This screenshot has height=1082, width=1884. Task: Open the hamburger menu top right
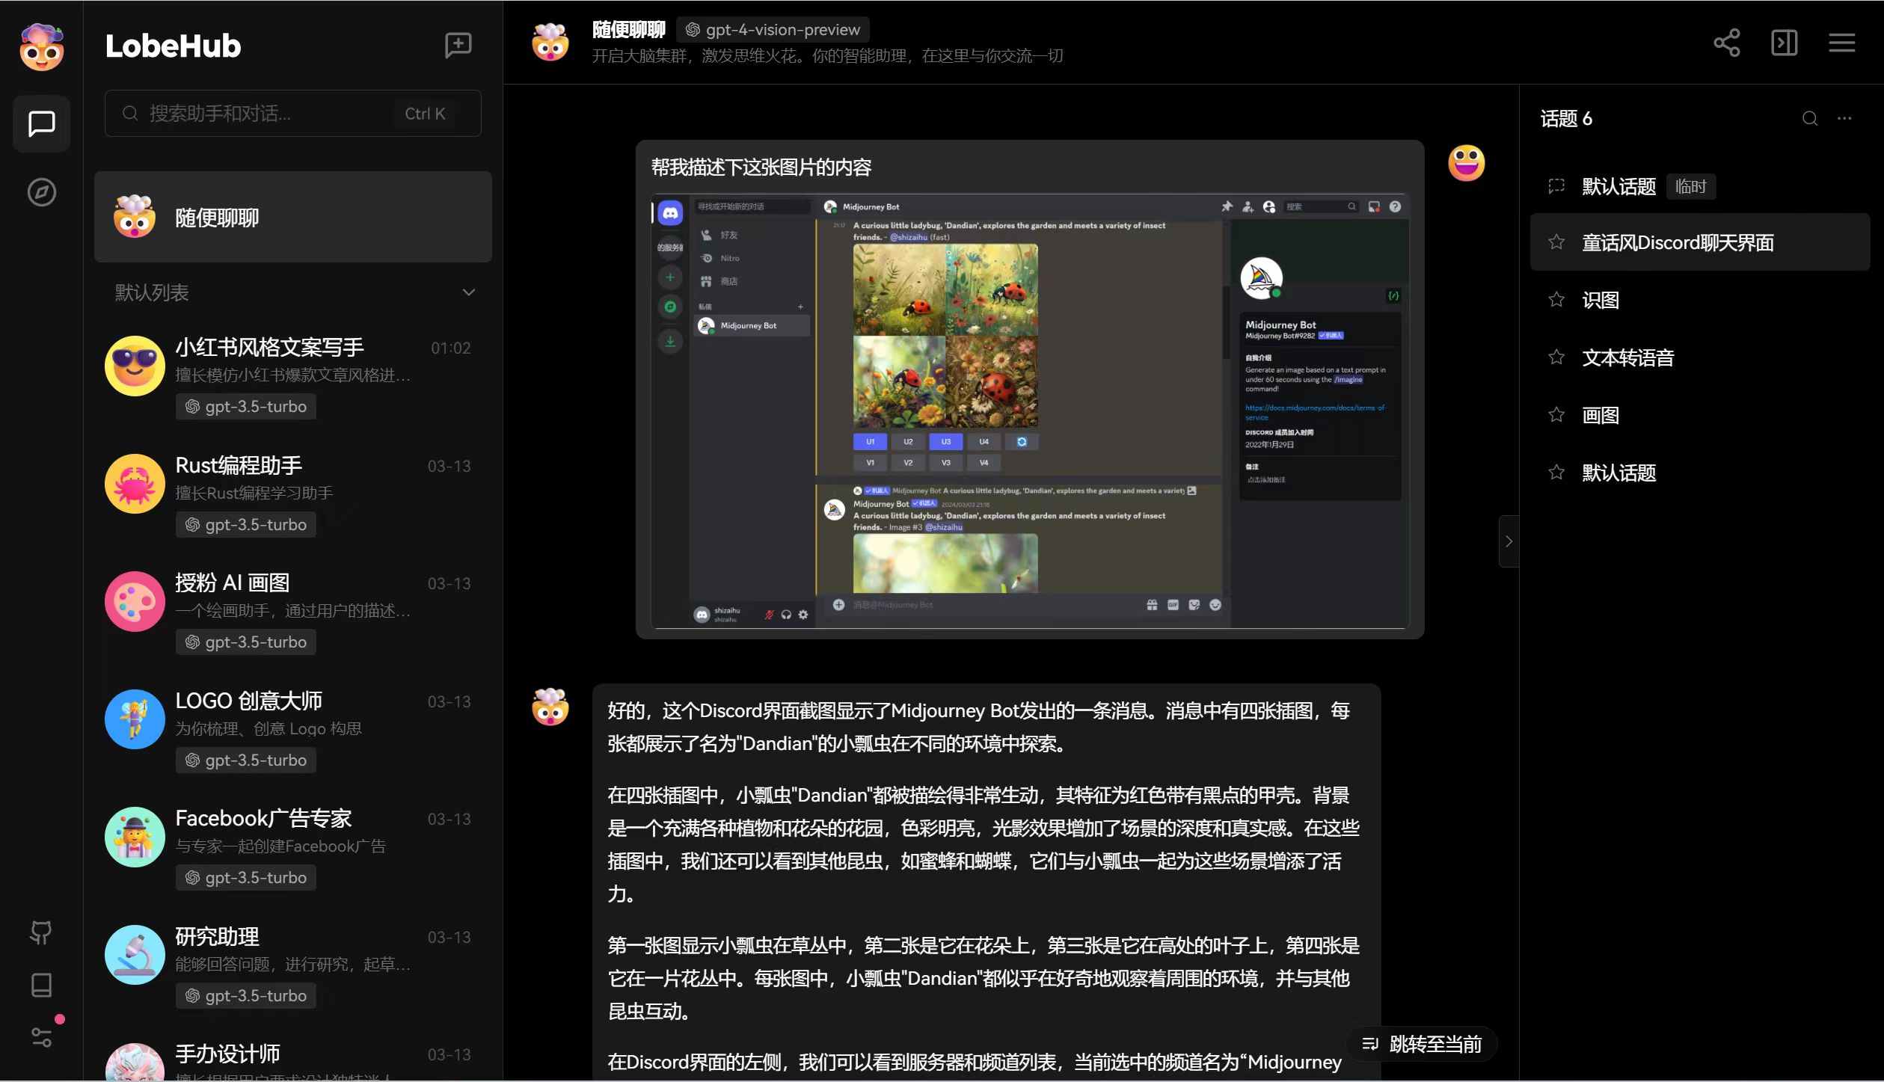click(1841, 43)
